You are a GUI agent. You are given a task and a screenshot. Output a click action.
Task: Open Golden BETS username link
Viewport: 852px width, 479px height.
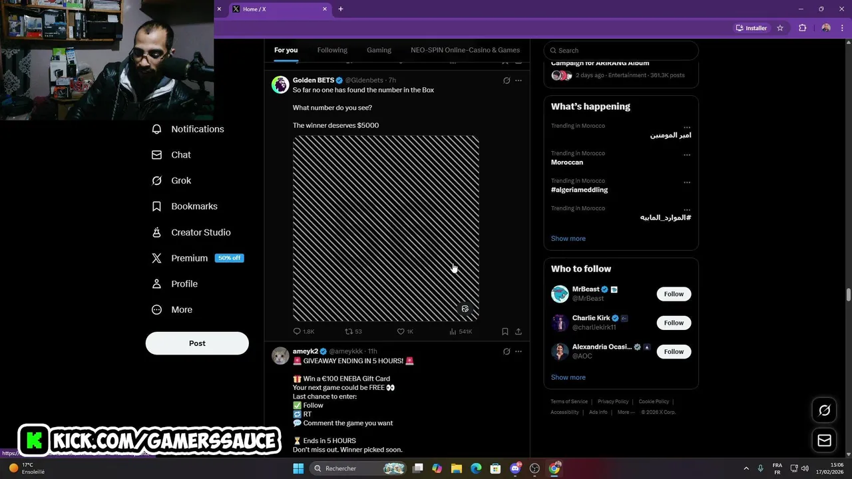[314, 80]
